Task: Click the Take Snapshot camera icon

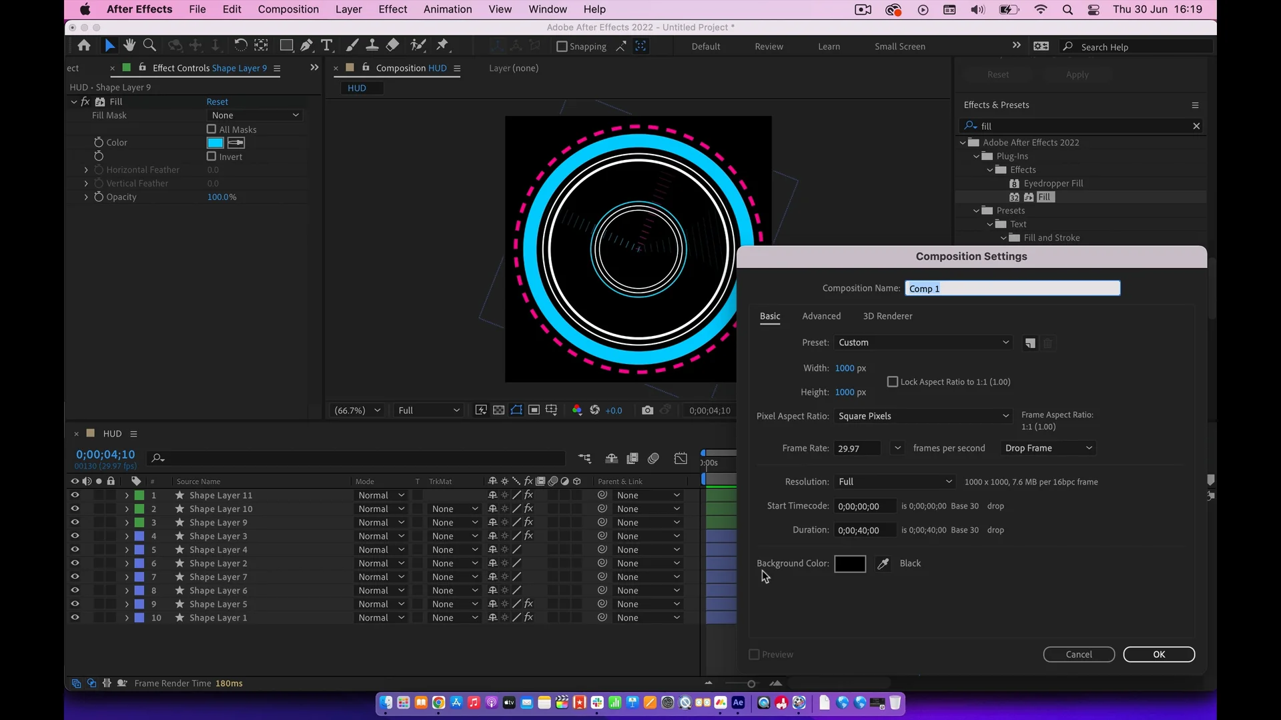Action: [647, 410]
